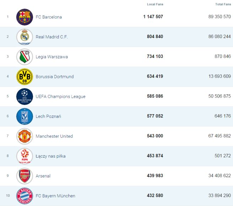
Task: Open the Legia Warszawa name link
Action: (x=52, y=57)
